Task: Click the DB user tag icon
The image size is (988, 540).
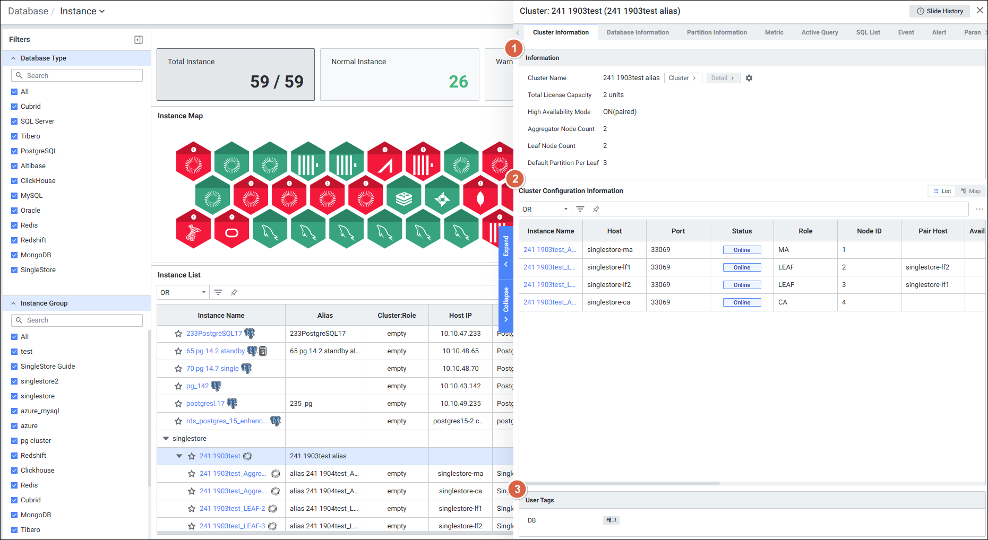Action: (611, 520)
